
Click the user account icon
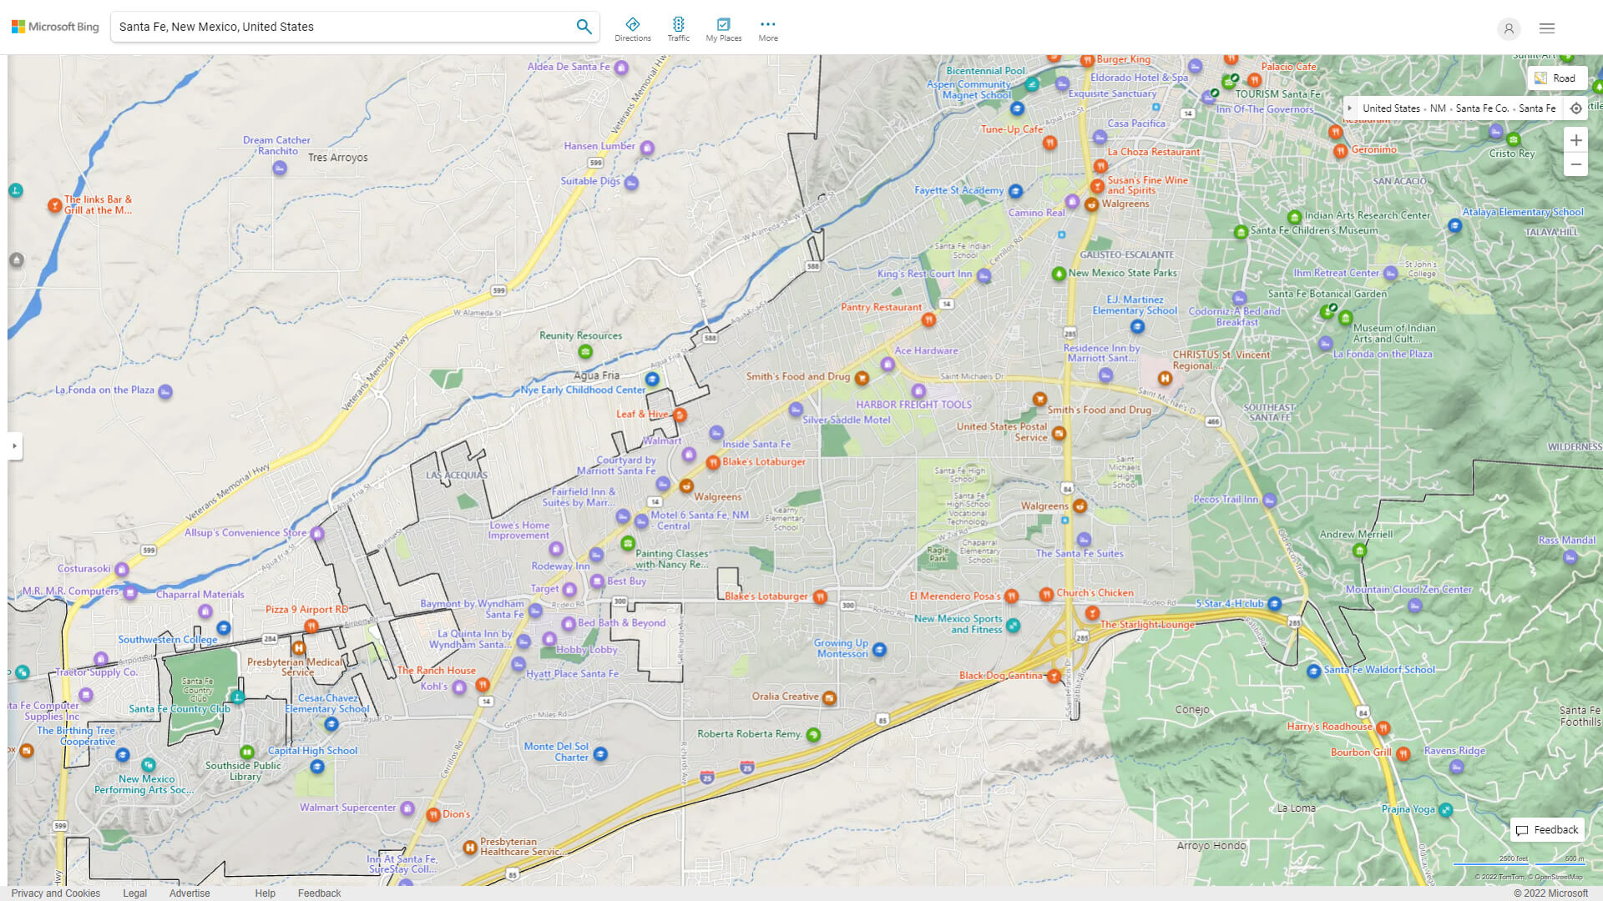click(1509, 28)
